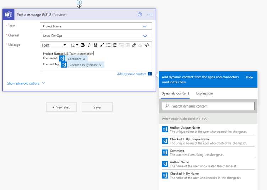Click the increase indent icon
Screen dimensions: 267x190
[127, 45]
